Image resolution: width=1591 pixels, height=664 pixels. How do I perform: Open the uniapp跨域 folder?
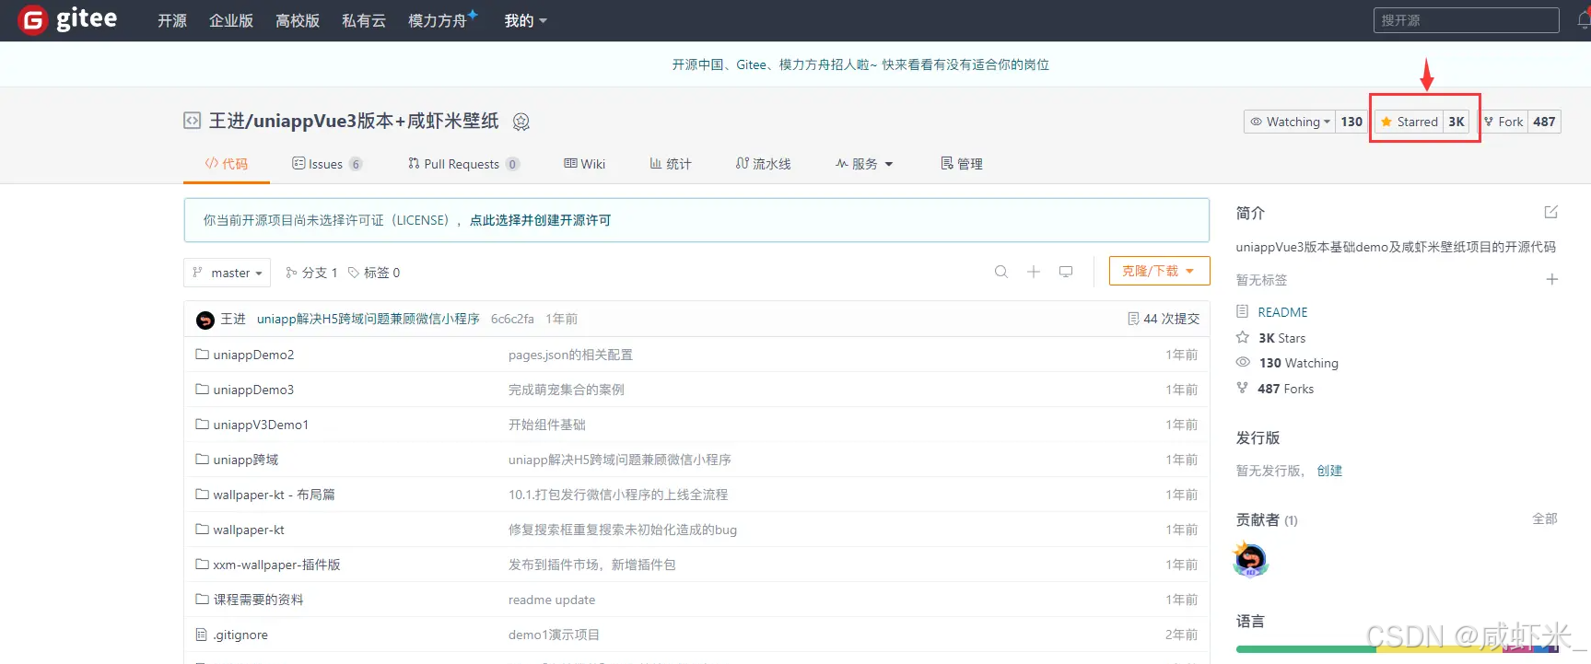pyautogui.click(x=246, y=460)
